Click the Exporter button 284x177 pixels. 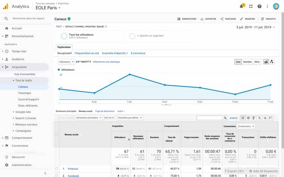[x=208, y=19]
